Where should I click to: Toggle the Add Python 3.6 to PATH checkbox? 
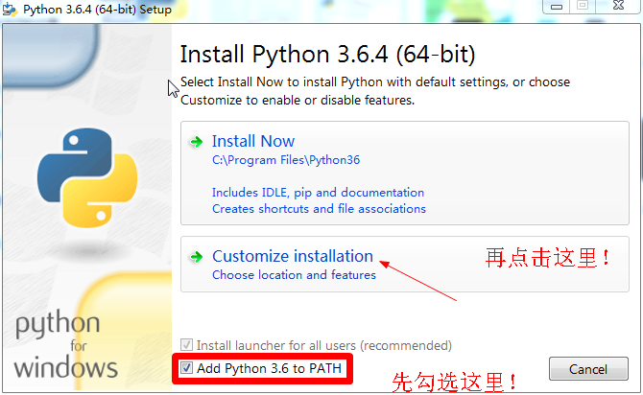186,368
